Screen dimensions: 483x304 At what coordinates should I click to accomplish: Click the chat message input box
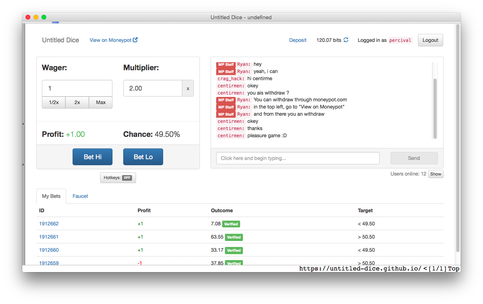[298, 158]
